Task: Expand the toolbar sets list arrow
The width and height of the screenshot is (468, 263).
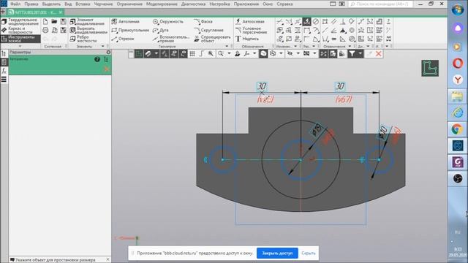Action: 20,46
